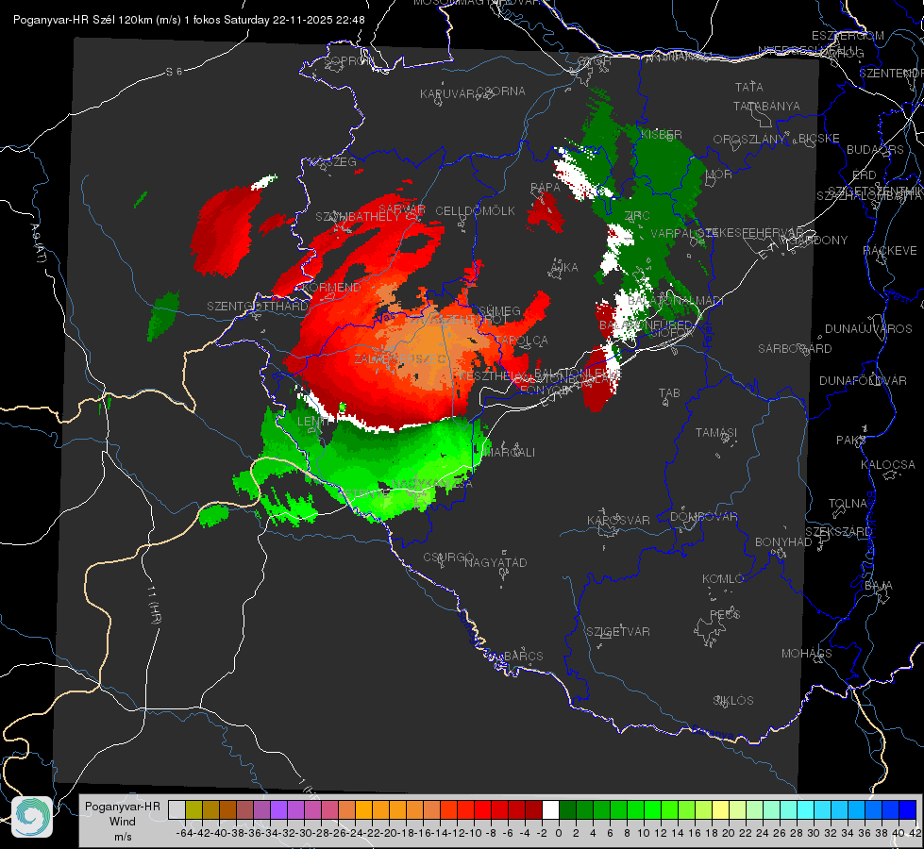Click the AJKA town label
Viewport: 924px width, 849px height.
(564, 268)
